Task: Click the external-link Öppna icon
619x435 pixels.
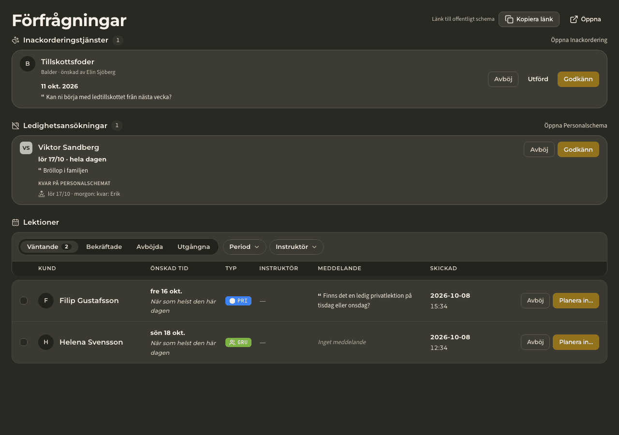Action: (x=574, y=19)
